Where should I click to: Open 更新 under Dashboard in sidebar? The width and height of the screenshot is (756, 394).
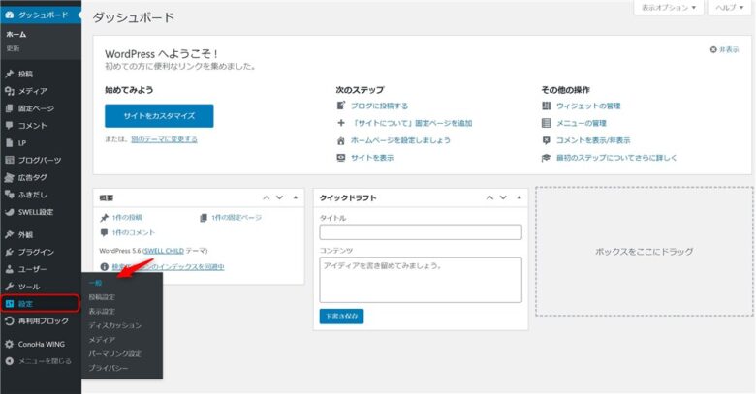point(13,48)
